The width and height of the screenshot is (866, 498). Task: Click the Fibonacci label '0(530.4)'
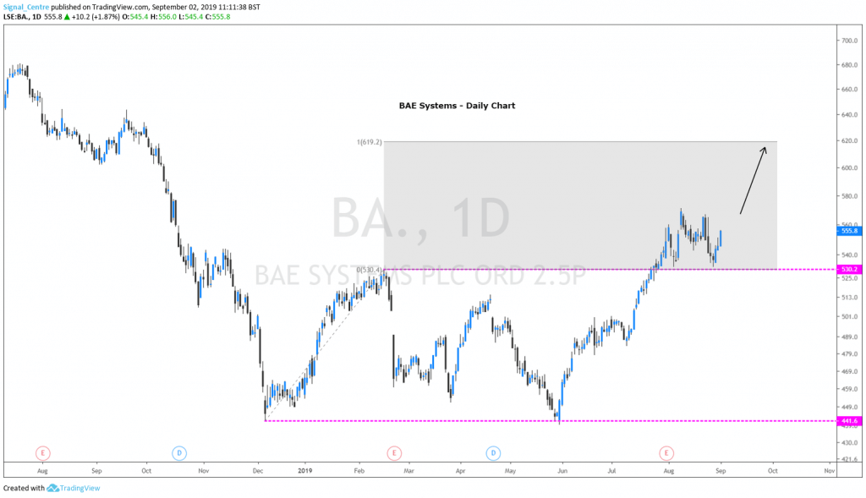coord(369,270)
